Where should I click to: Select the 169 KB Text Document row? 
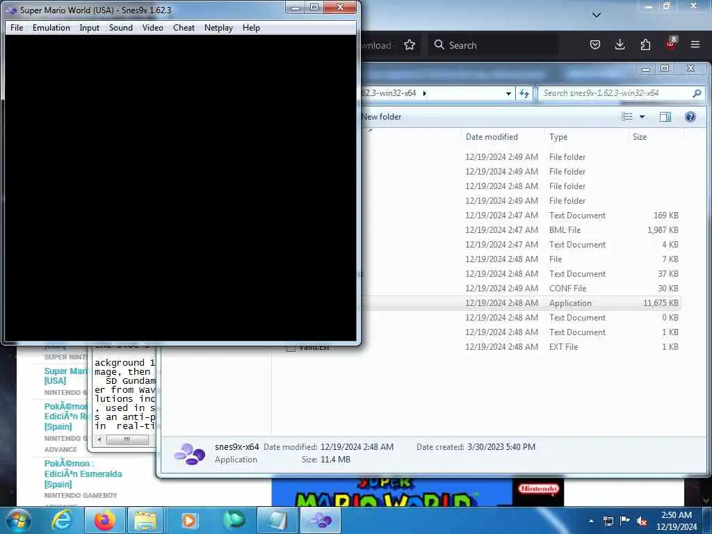pos(521,216)
